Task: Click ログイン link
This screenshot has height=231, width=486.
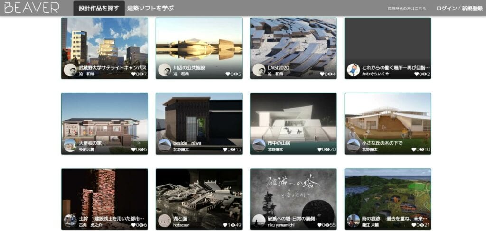Action: tap(446, 9)
